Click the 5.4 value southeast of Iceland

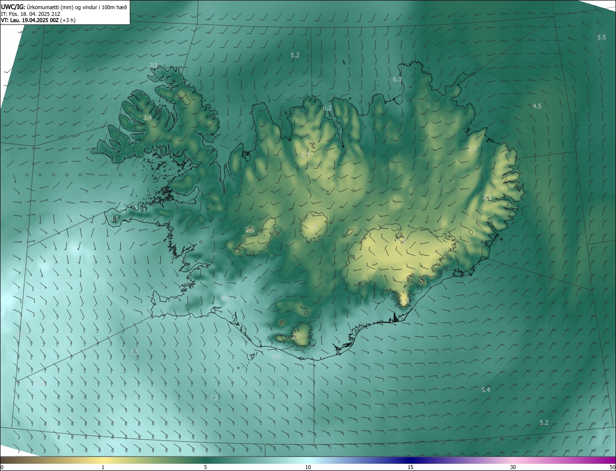pos(486,390)
